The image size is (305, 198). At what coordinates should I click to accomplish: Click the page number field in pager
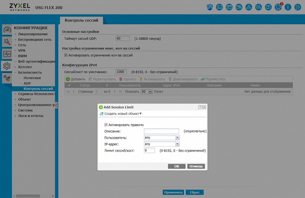[x=98, y=91]
